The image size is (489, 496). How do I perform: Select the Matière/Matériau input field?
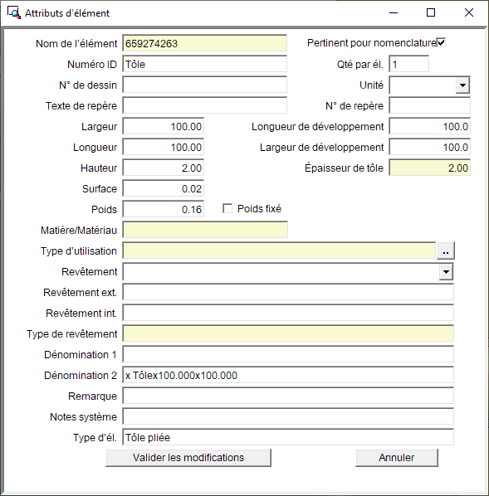[x=205, y=231]
